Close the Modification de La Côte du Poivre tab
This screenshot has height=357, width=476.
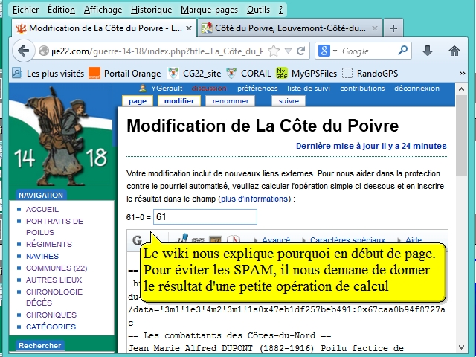tap(189, 28)
